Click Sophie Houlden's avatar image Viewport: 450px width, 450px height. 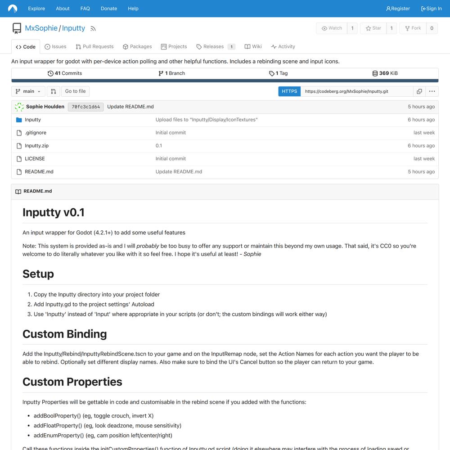click(19, 107)
